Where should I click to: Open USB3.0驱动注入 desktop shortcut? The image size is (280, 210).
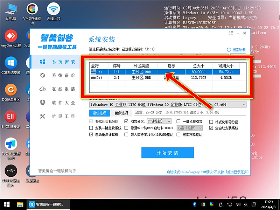click(x=11, y=176)
